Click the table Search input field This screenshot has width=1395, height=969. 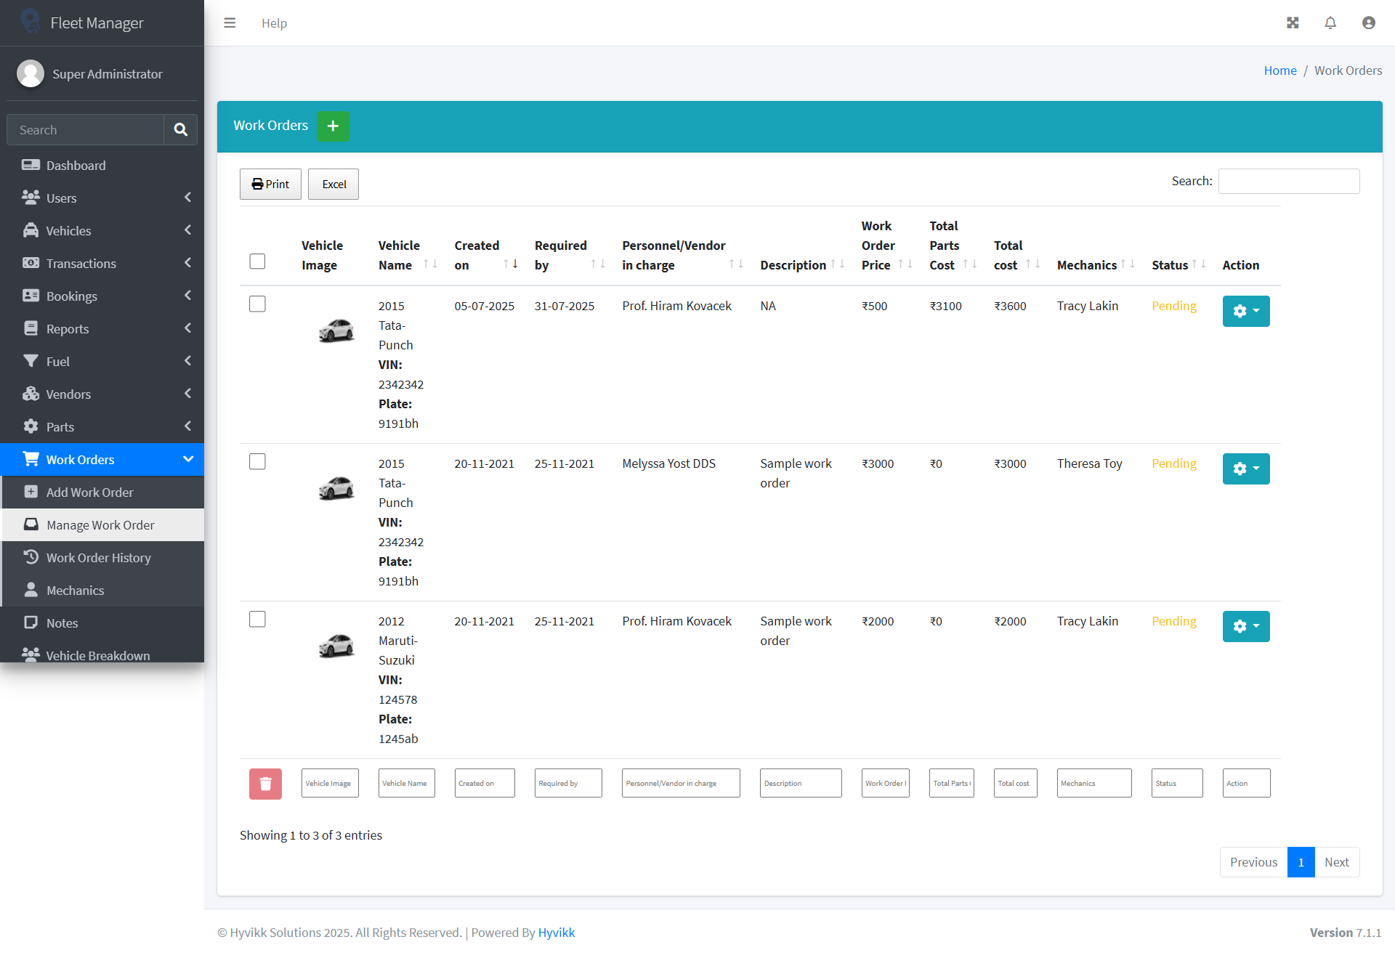[x=1288, y=182]
